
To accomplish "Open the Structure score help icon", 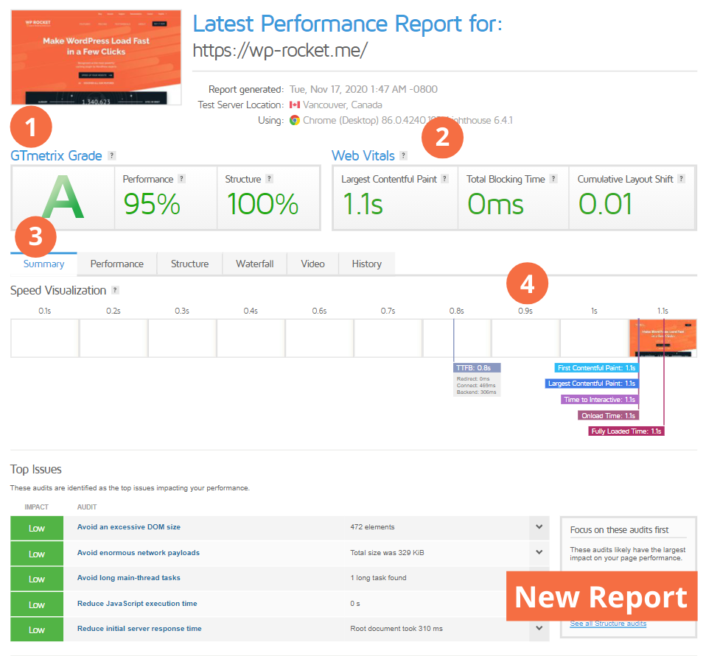I will tap(269, 179).
